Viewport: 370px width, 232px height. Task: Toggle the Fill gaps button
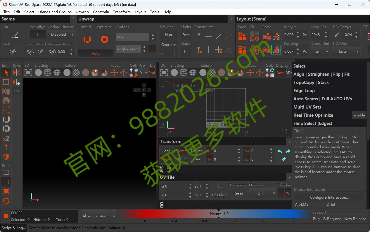186,51
